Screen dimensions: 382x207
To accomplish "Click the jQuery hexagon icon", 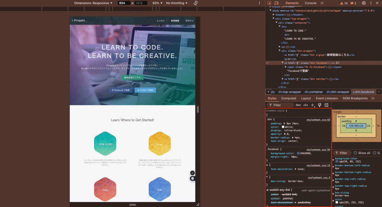I will point(160,144).
